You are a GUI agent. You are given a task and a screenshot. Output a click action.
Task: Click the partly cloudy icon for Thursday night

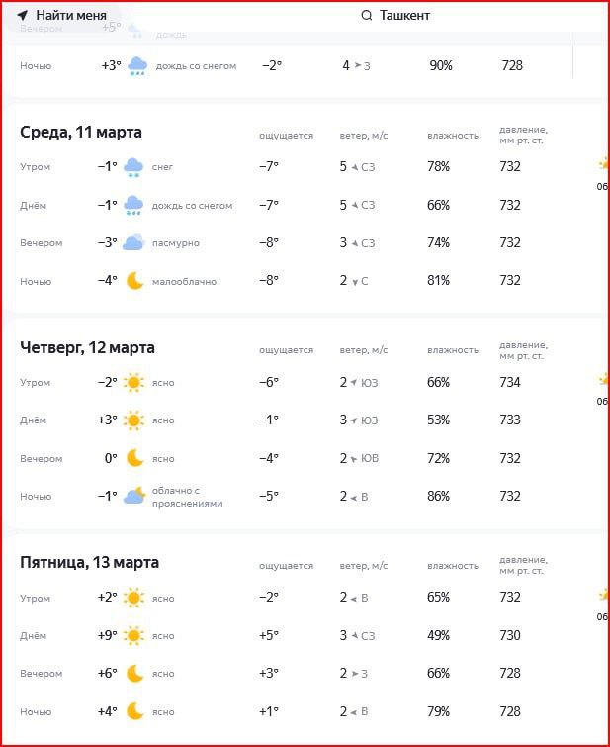coord(134,496)
